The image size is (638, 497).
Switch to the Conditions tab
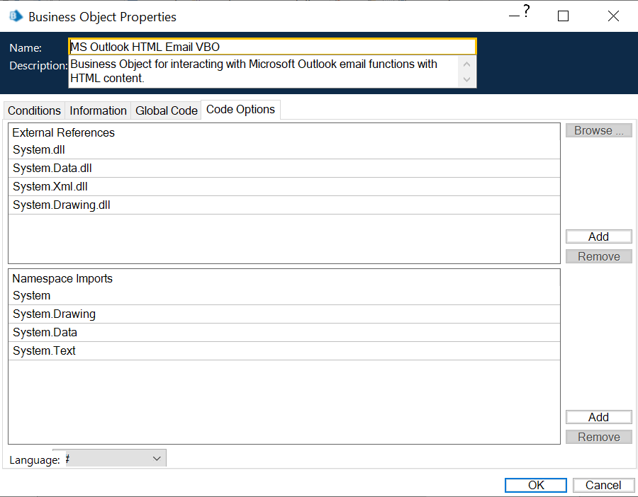point(34,110)
